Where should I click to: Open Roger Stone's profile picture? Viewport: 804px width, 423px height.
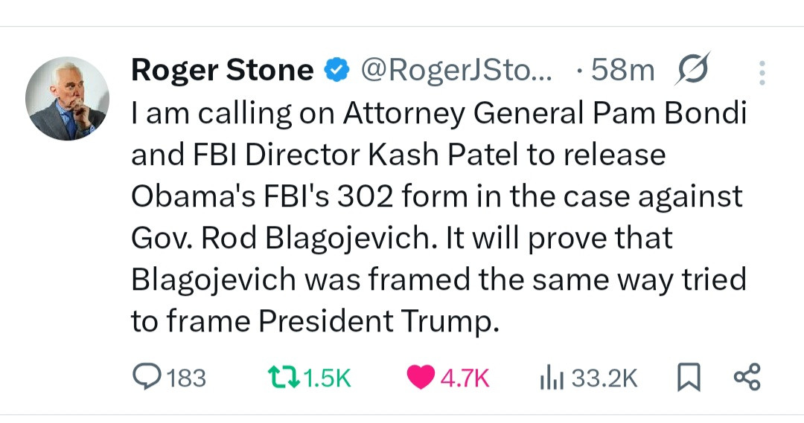point(68,99)
